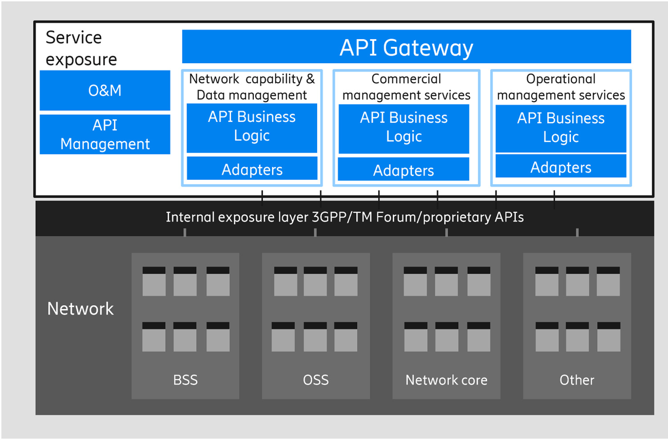Click API Business Logic under Operational management services
This screenshot has height=440, width=668.
560,128
